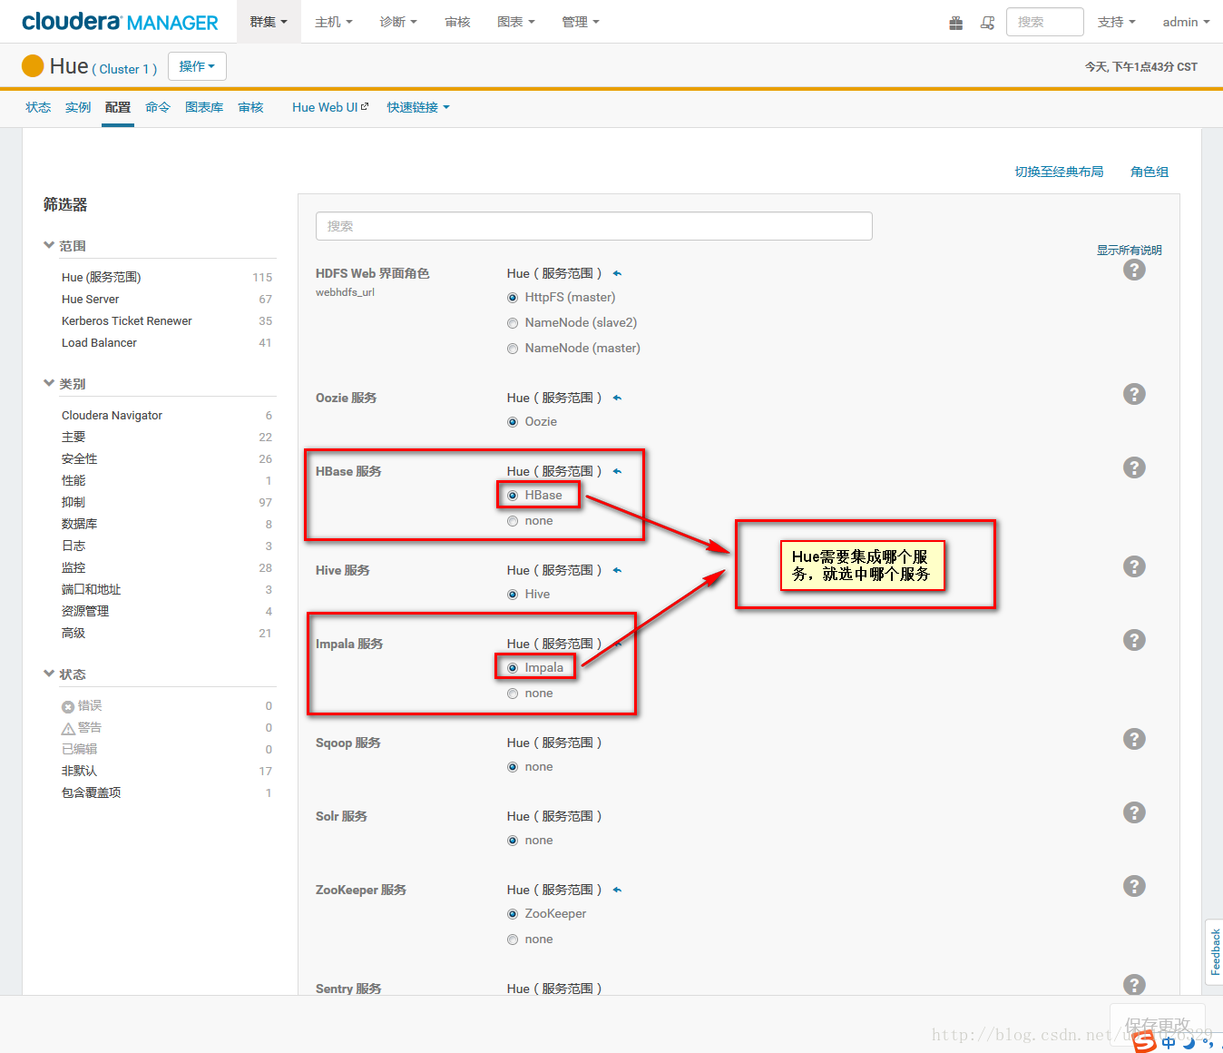Viewport: 1223px width, 1053px height.
Task: Open help icon for Solr 服务
Action: point(1134,812)
